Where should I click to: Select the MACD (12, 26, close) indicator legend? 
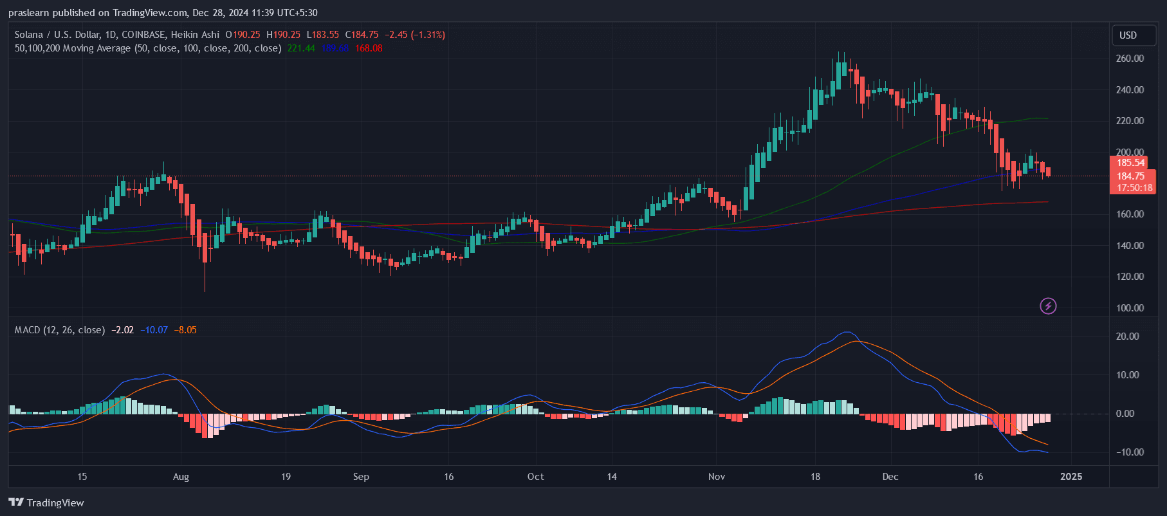coord(60,330)
